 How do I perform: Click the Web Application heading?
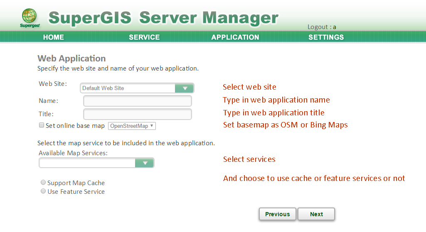coord(72,59)
